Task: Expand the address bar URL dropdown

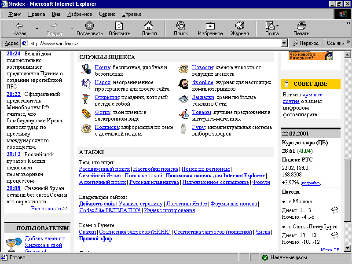Action: click(x=284, y=43)
